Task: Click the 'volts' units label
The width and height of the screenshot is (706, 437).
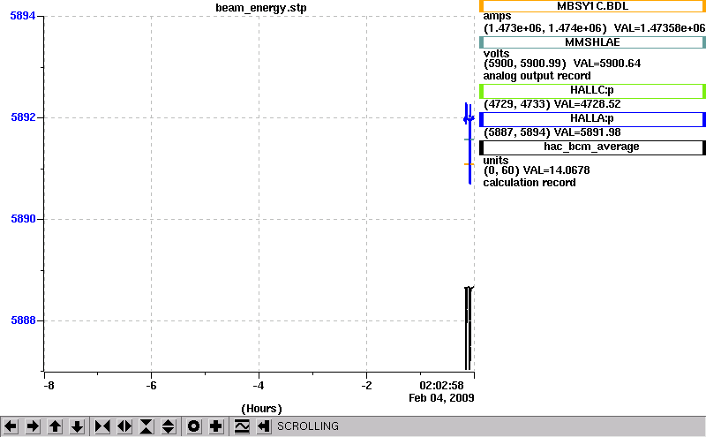Action: pyautogui.click(x=496, y=54)
